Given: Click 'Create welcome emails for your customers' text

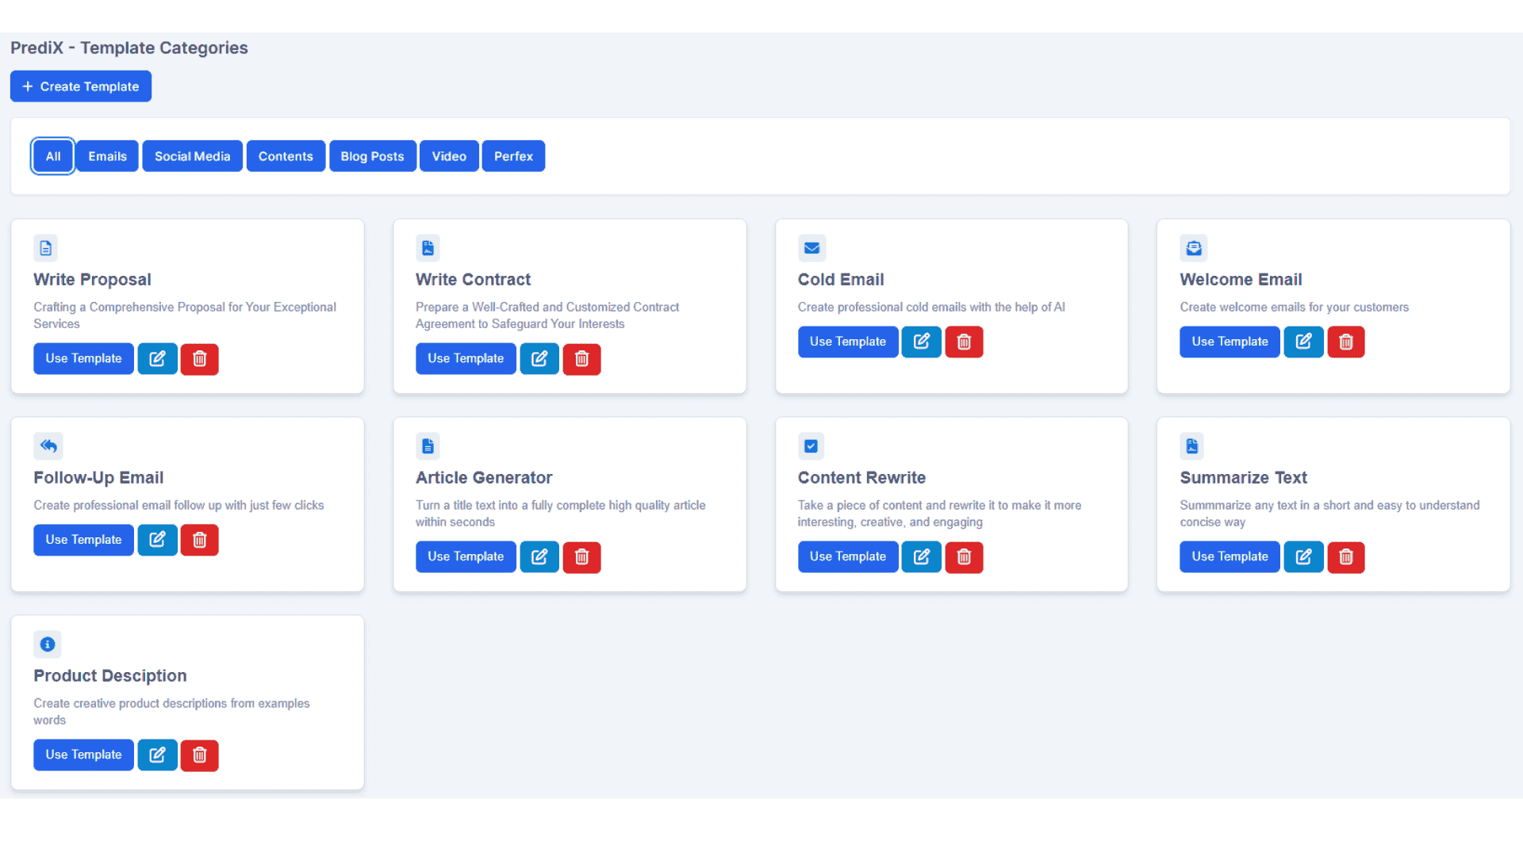Looking at the screenshot, I should click(x=1294, y=308).
